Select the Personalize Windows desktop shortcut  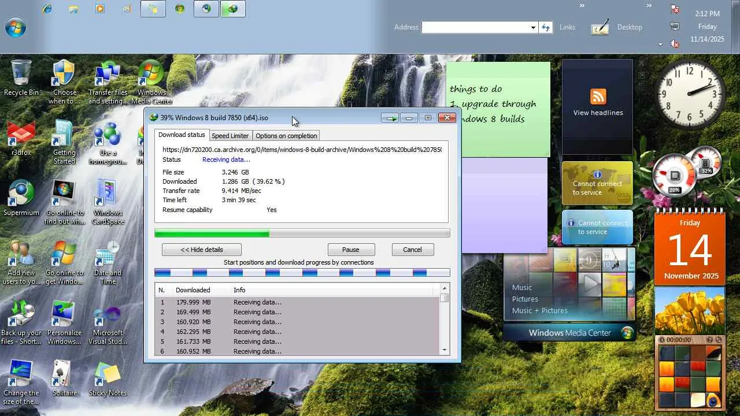pos(64,323)
